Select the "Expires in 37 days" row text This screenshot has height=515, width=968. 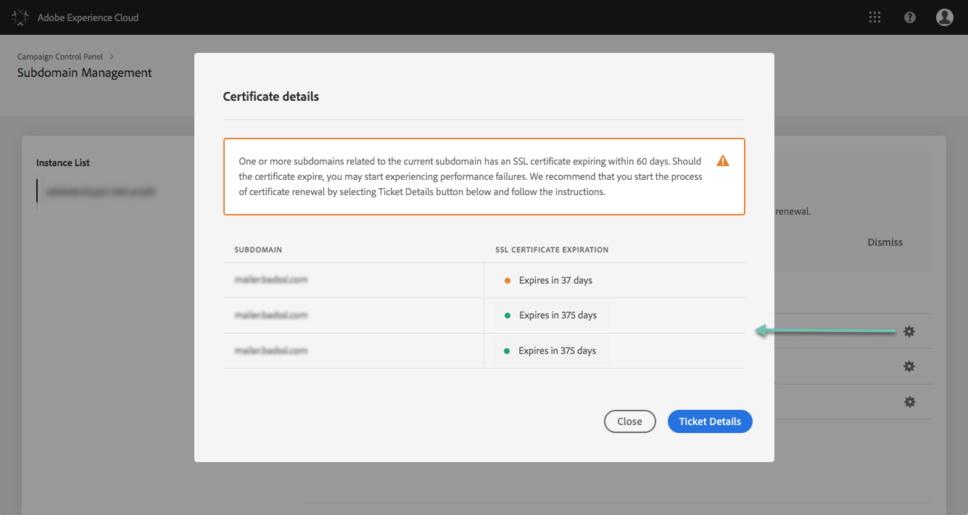pos(555,280)
